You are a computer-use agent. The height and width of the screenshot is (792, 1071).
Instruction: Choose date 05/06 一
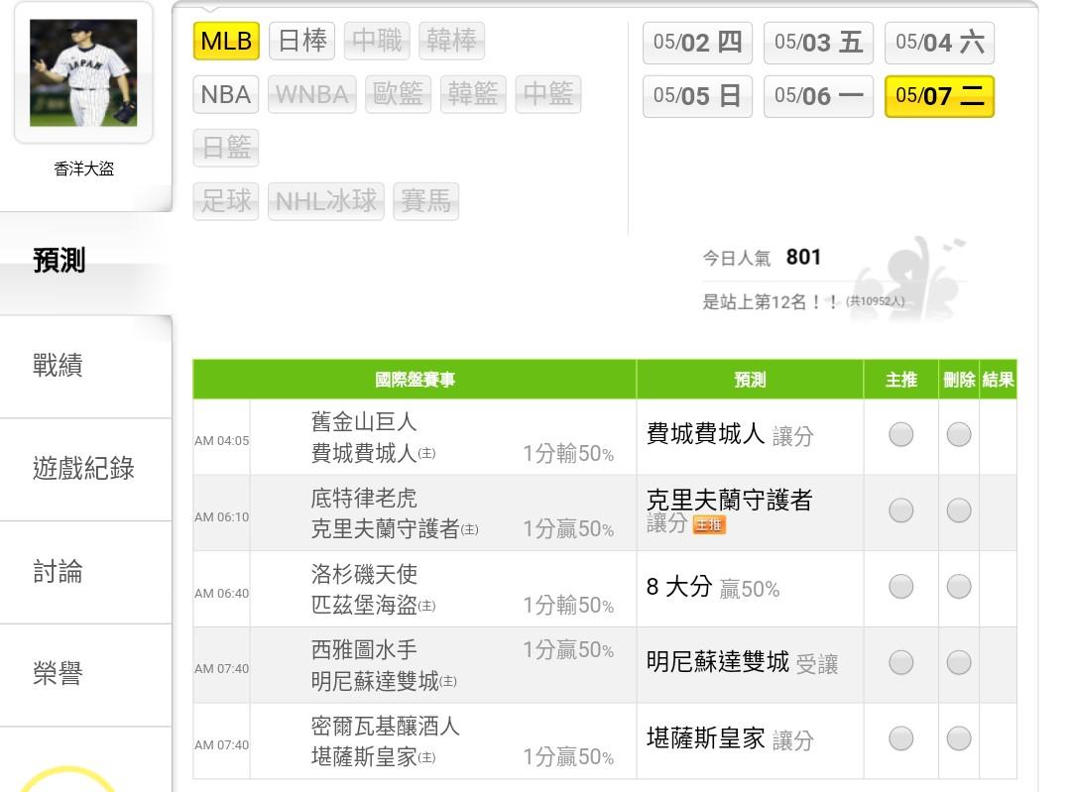(818, 96)
